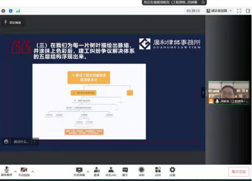Leave the meeting via 离开会议
The image size is (252, 181).
[x=239, y=172]
